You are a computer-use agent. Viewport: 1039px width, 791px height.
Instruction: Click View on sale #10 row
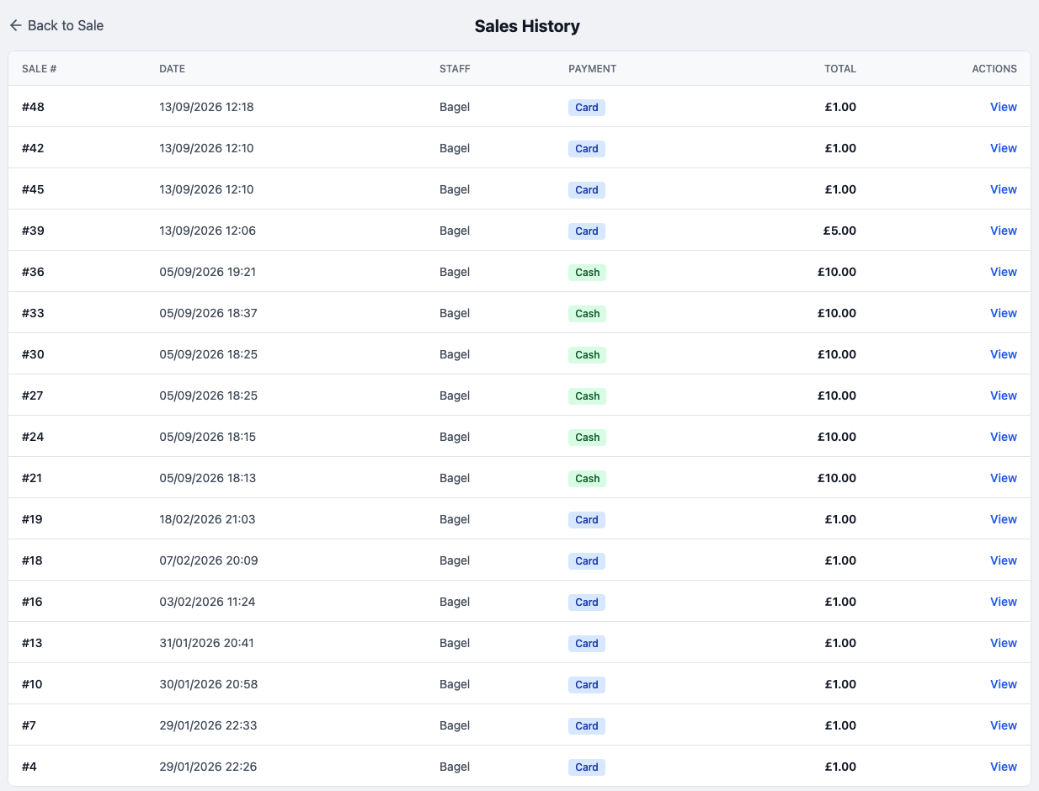(x=1003, y=684)
